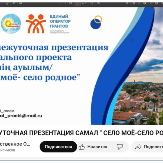This screenshot has width=163, height=163.
Task: Click the mail.ru email address on slide
Action: point(21,115)
